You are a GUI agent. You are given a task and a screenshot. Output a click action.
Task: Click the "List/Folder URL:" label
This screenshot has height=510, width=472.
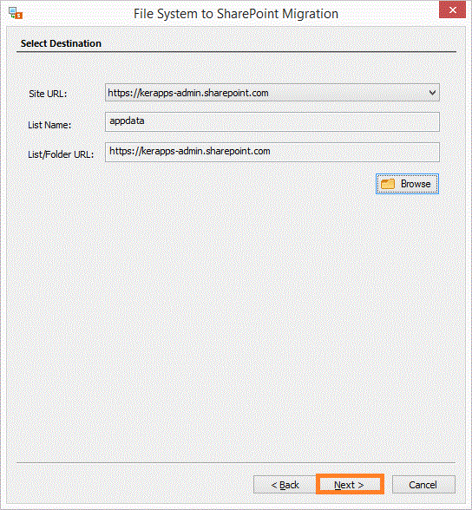61,154
